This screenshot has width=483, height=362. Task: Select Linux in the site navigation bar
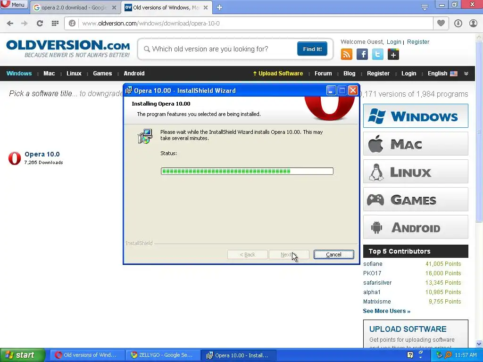(x=74, y=73)
